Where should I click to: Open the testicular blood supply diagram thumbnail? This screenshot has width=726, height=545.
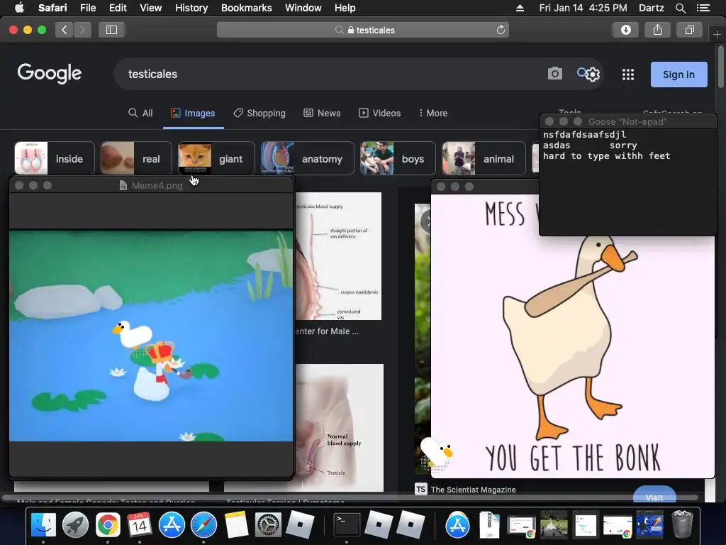tap(338, 255)
